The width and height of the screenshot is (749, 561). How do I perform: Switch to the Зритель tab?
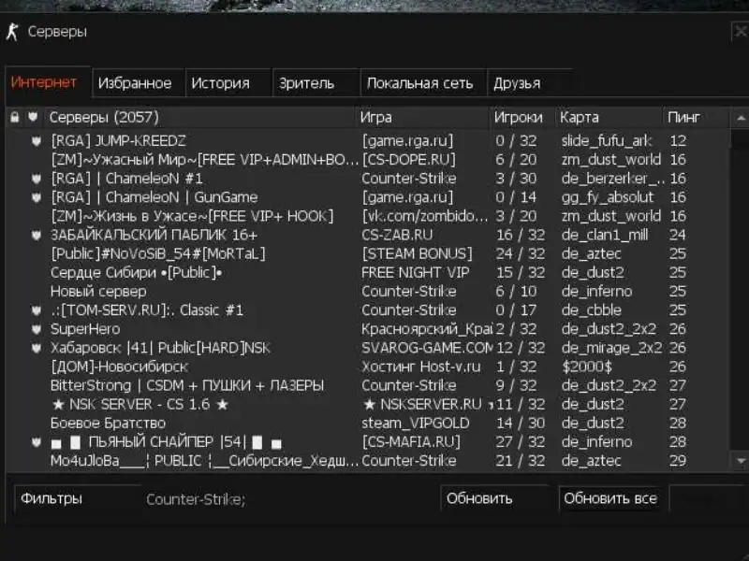[x=316, y=83]
